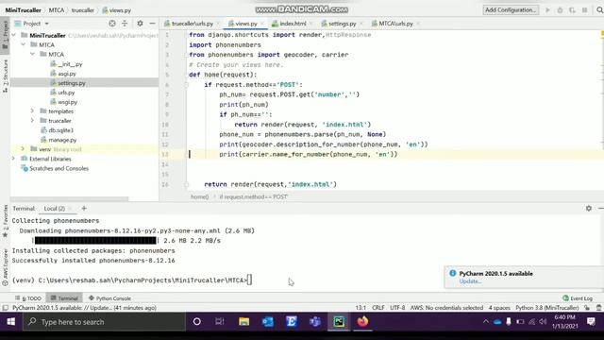Click 4 spaces indent setting

tap(499, 308)
